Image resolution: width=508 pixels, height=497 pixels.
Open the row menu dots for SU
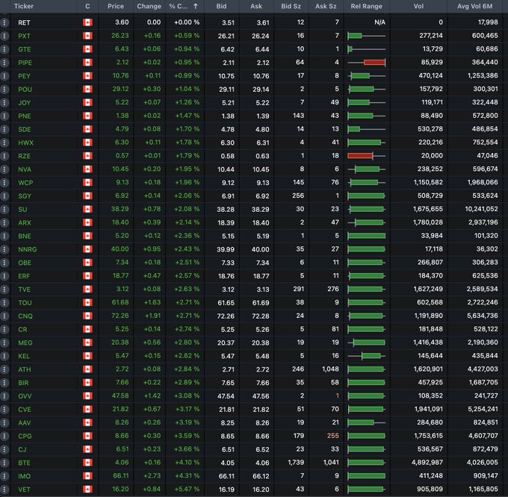tap(4, 210)
